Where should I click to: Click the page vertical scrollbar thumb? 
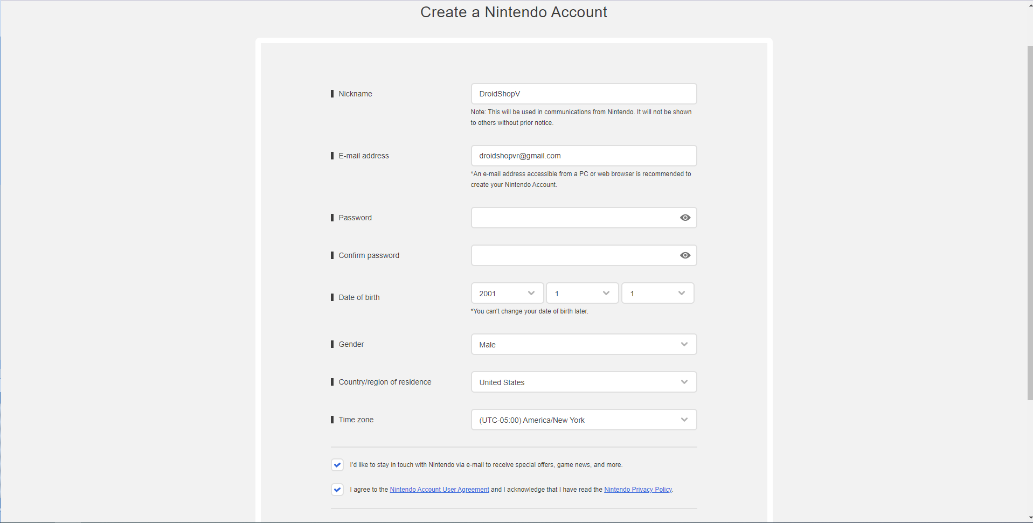point(1030,222)
